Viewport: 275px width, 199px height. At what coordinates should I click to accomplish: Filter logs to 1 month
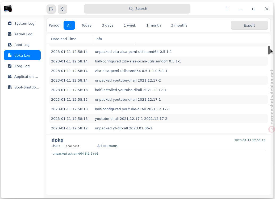click(153, 26)
